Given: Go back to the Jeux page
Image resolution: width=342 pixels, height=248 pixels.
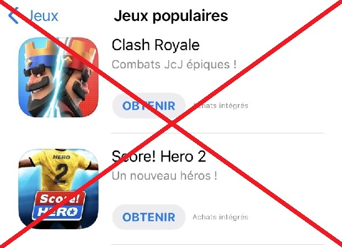Looking at the screenshot, I should tap(33, 15).
